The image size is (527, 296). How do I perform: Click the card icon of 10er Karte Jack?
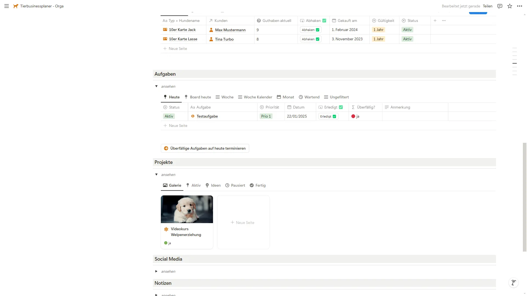pos(165,30)
